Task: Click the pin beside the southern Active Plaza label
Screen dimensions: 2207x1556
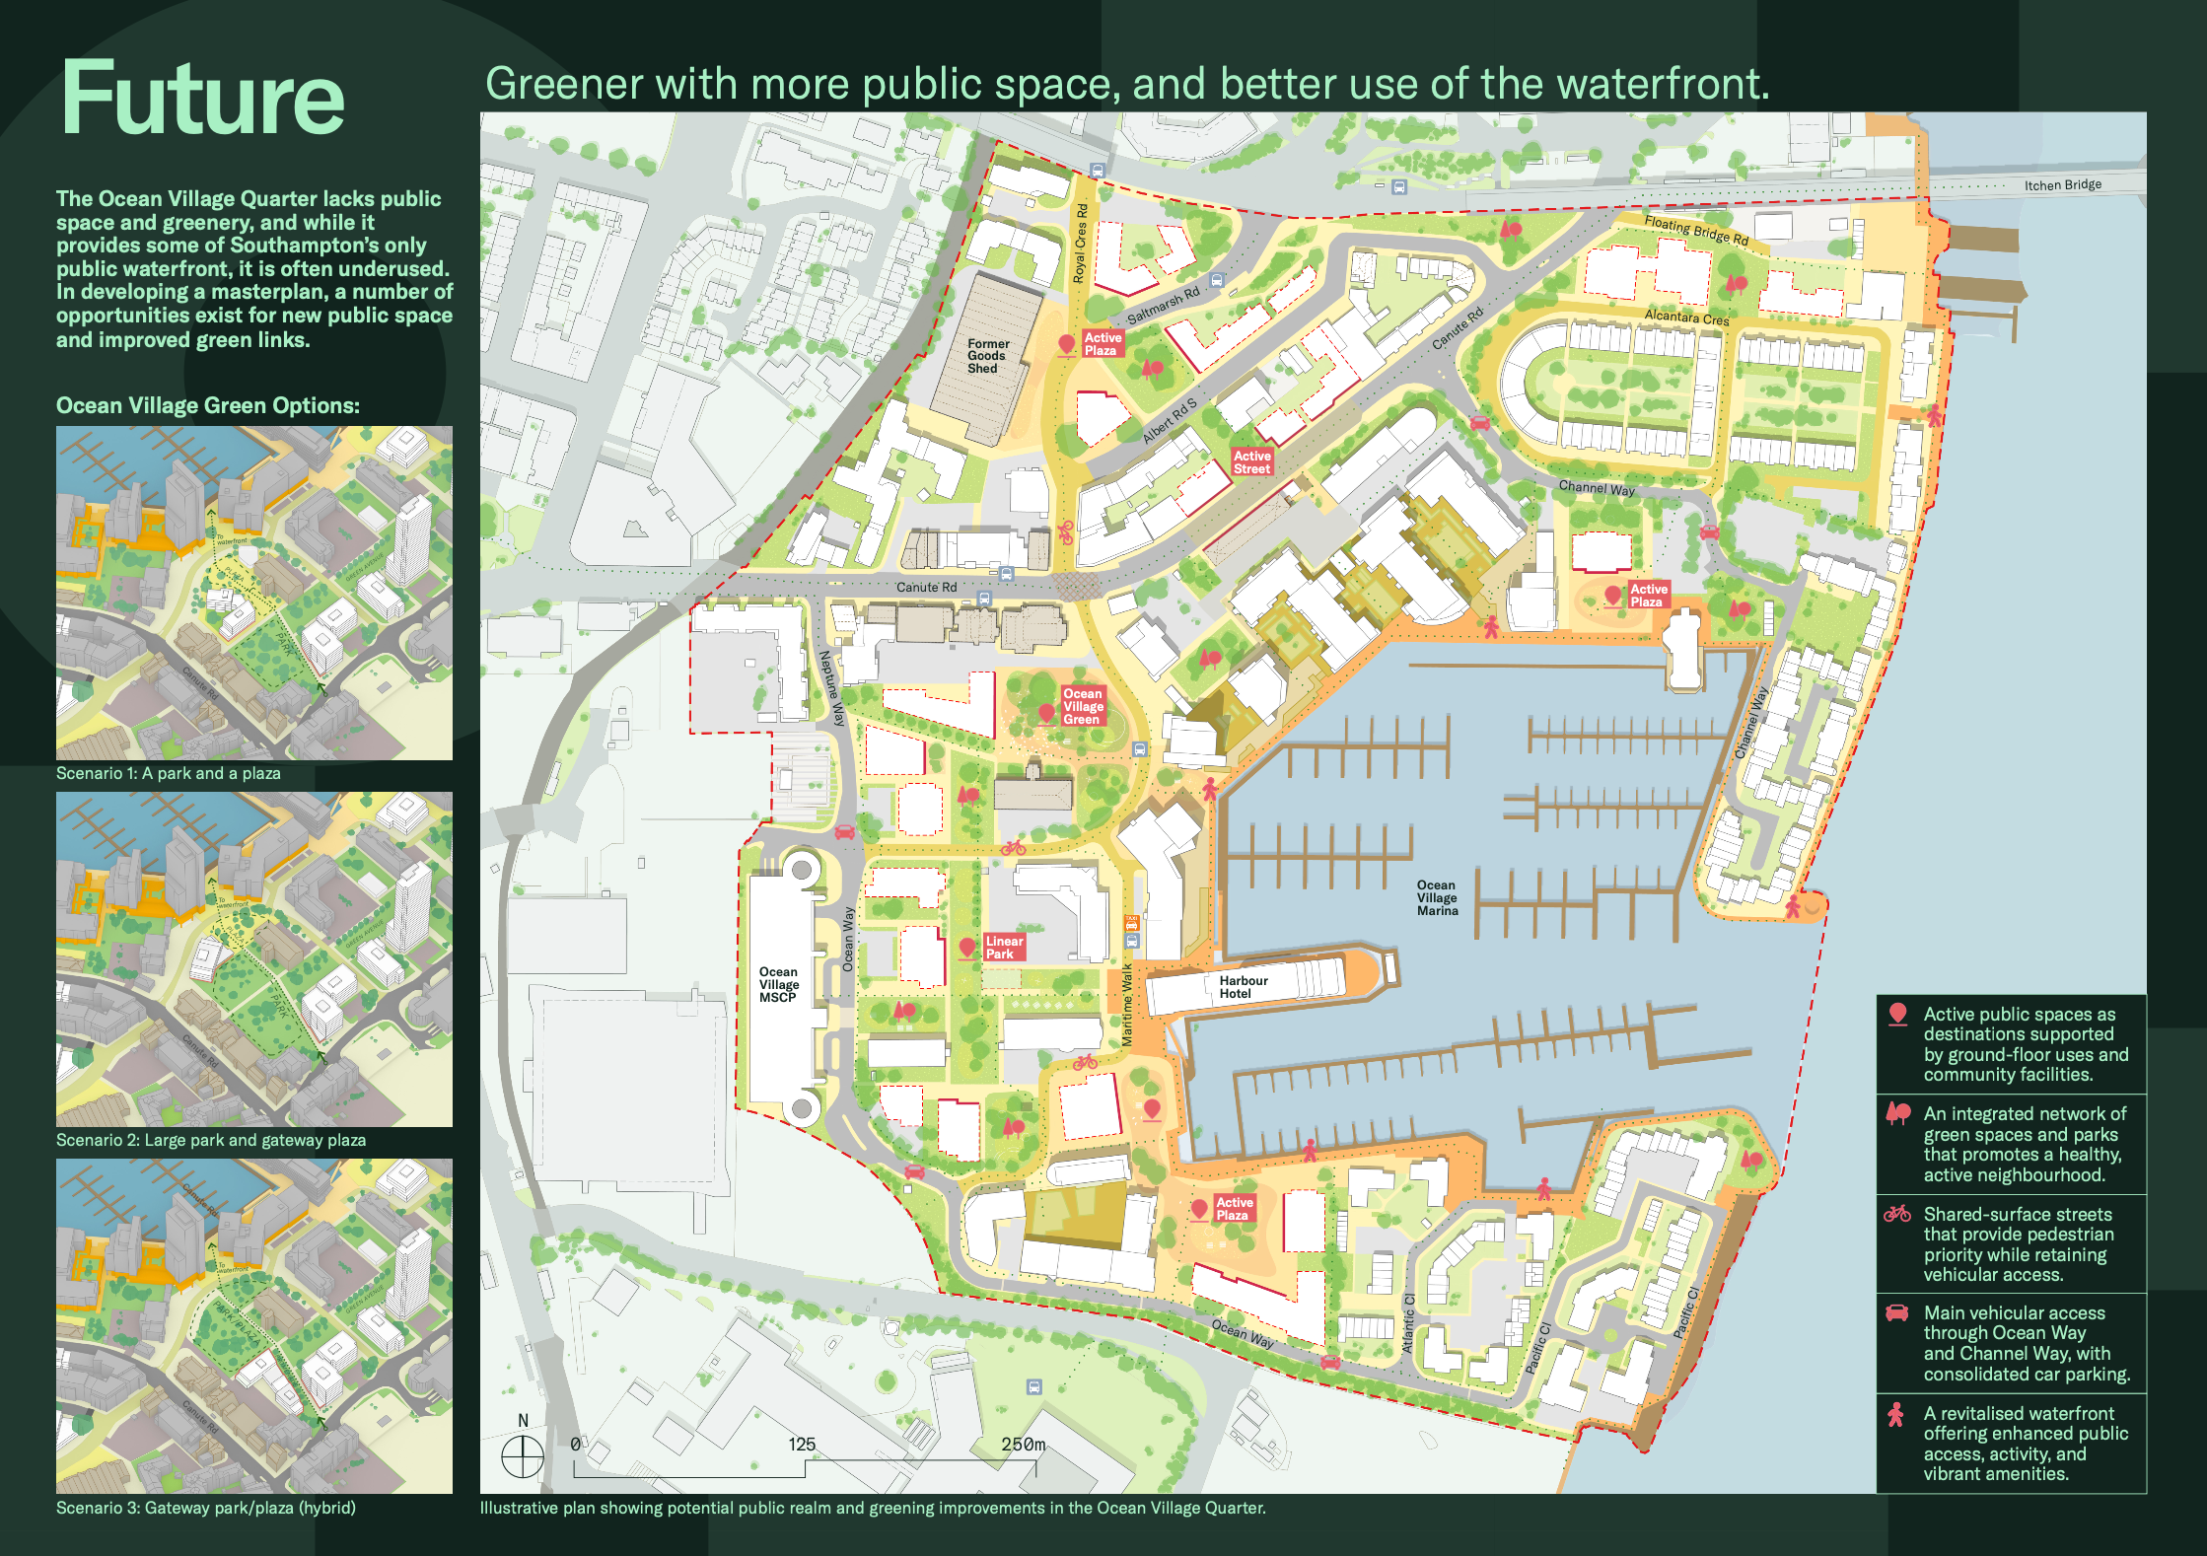Action: point(1199,1209)
